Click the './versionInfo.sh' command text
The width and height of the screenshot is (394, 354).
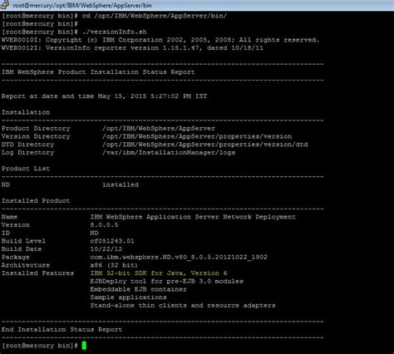(x=115, y=32)
